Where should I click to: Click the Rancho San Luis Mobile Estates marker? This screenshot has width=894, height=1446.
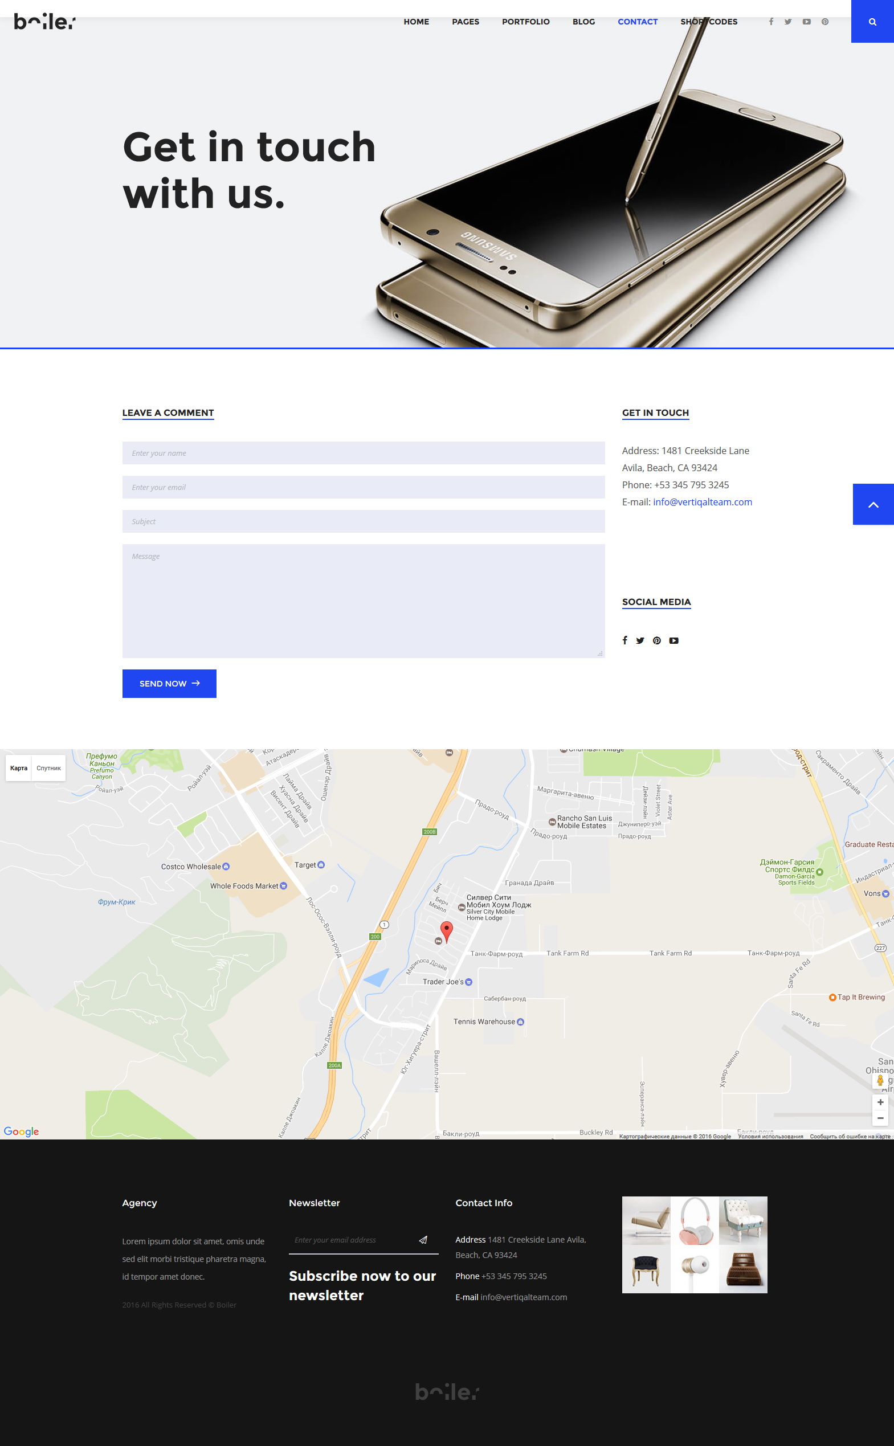pyautogui.click(x=552, y=822)
